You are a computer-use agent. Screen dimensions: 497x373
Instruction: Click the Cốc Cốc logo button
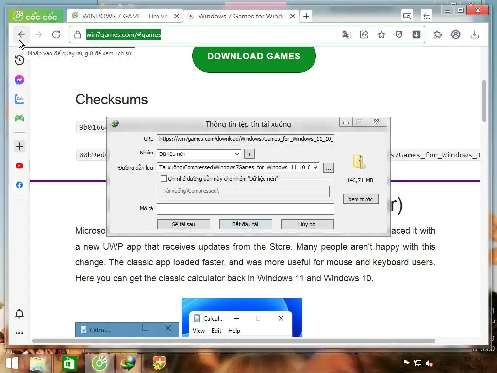click(36, 16)
